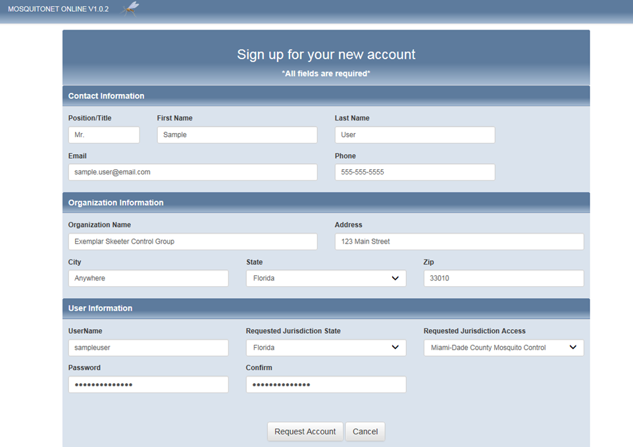Screen dimensions: 633x447
Task: Click the Confirm label
Action: click(x=259, y=368)
